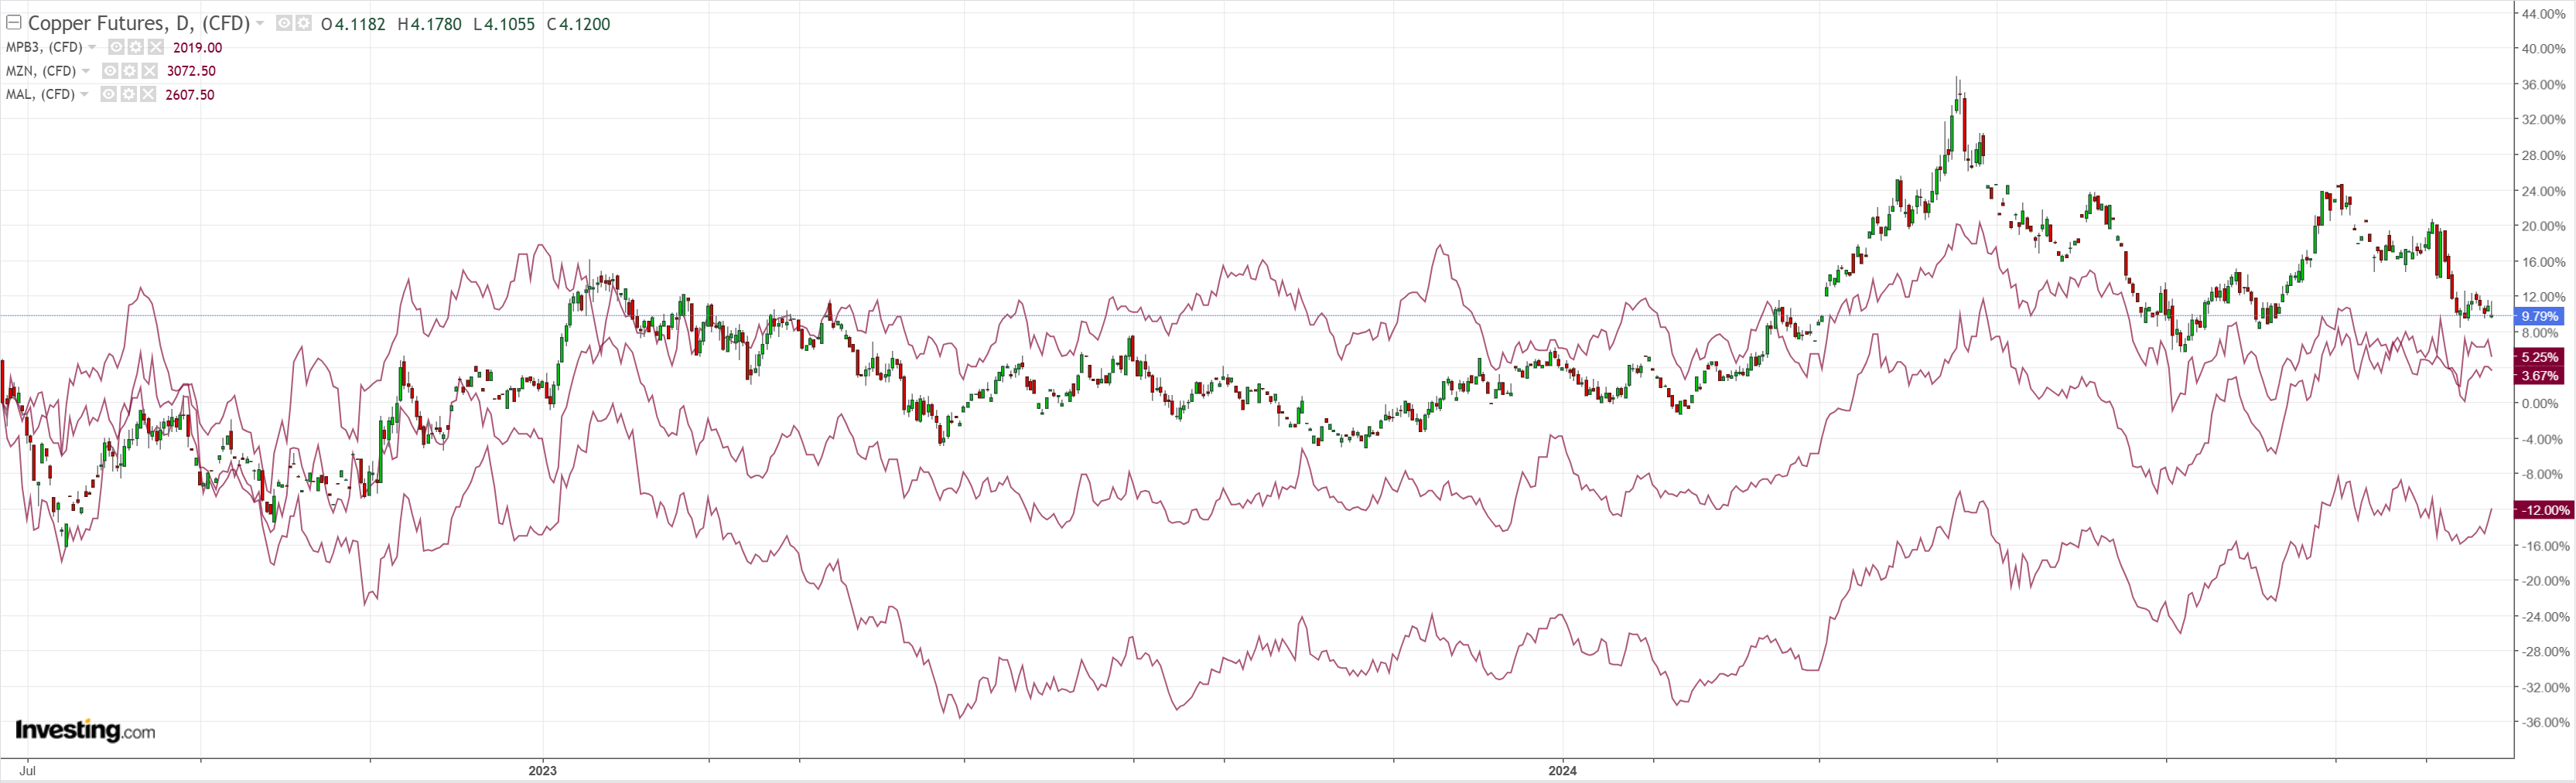2576x783 pixels.
Task: Collapse the chart legend with the minus box
Action: (x=14, y=23)
